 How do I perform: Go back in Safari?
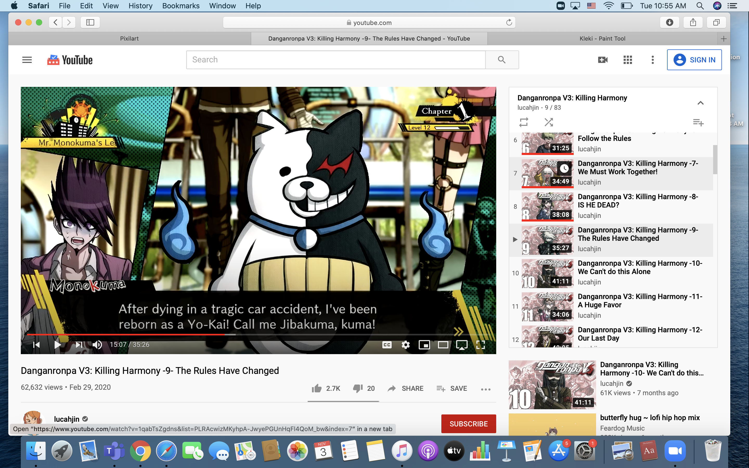[x=55, y=22]
